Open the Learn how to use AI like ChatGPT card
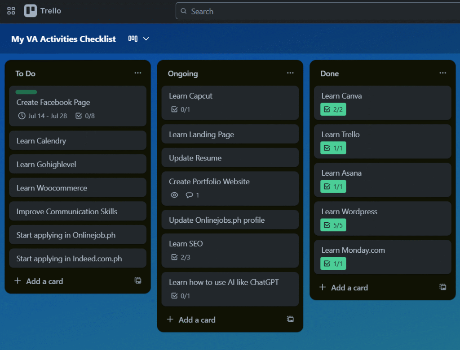460x350 pixels. (x=230, y=290)
